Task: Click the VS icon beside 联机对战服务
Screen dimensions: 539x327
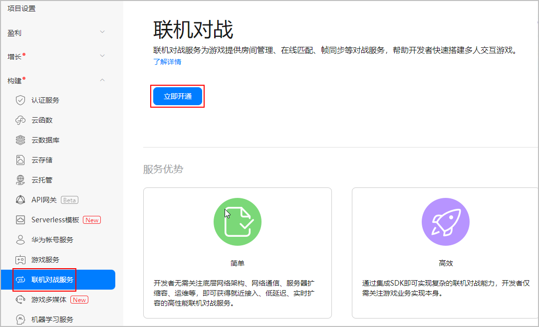Action: click(x=20, y=280)
